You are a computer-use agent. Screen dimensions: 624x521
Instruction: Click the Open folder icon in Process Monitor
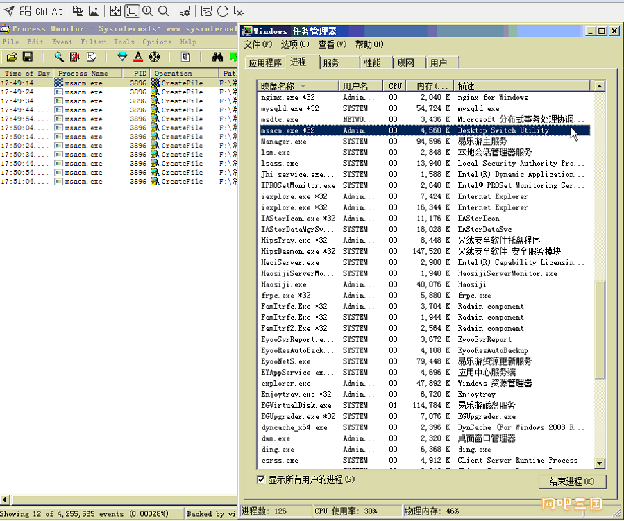coord(12,57)
